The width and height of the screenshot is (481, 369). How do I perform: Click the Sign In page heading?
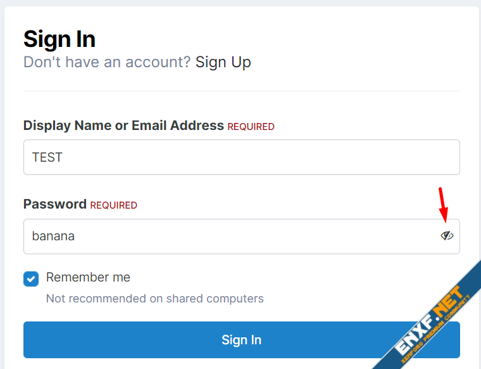click(x=59, y=39)
